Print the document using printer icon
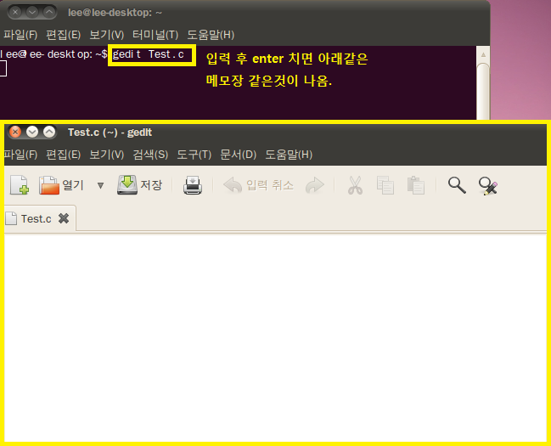This screenshot has height=446, width=551. (x=193, y=185)
